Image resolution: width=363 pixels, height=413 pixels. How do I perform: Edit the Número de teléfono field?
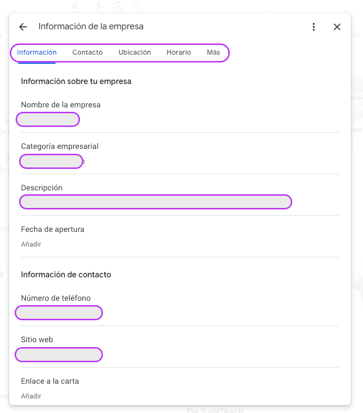tap(59, 312)
